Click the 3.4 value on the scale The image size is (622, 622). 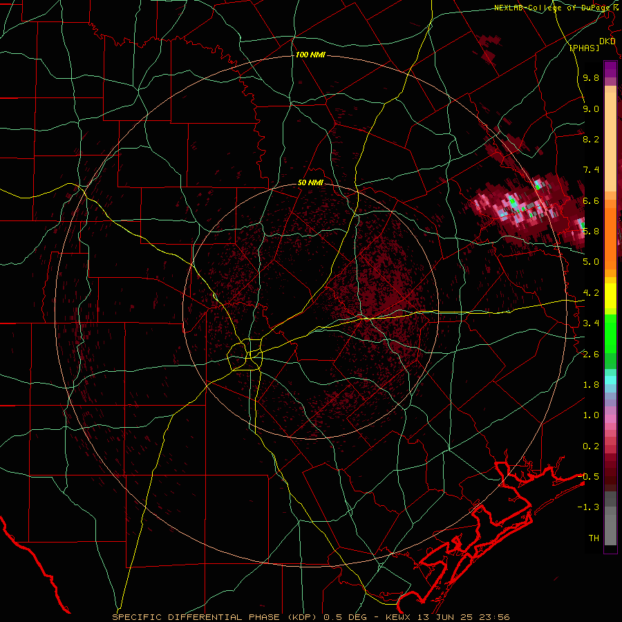pyautogui.click(x=591, y=323)
